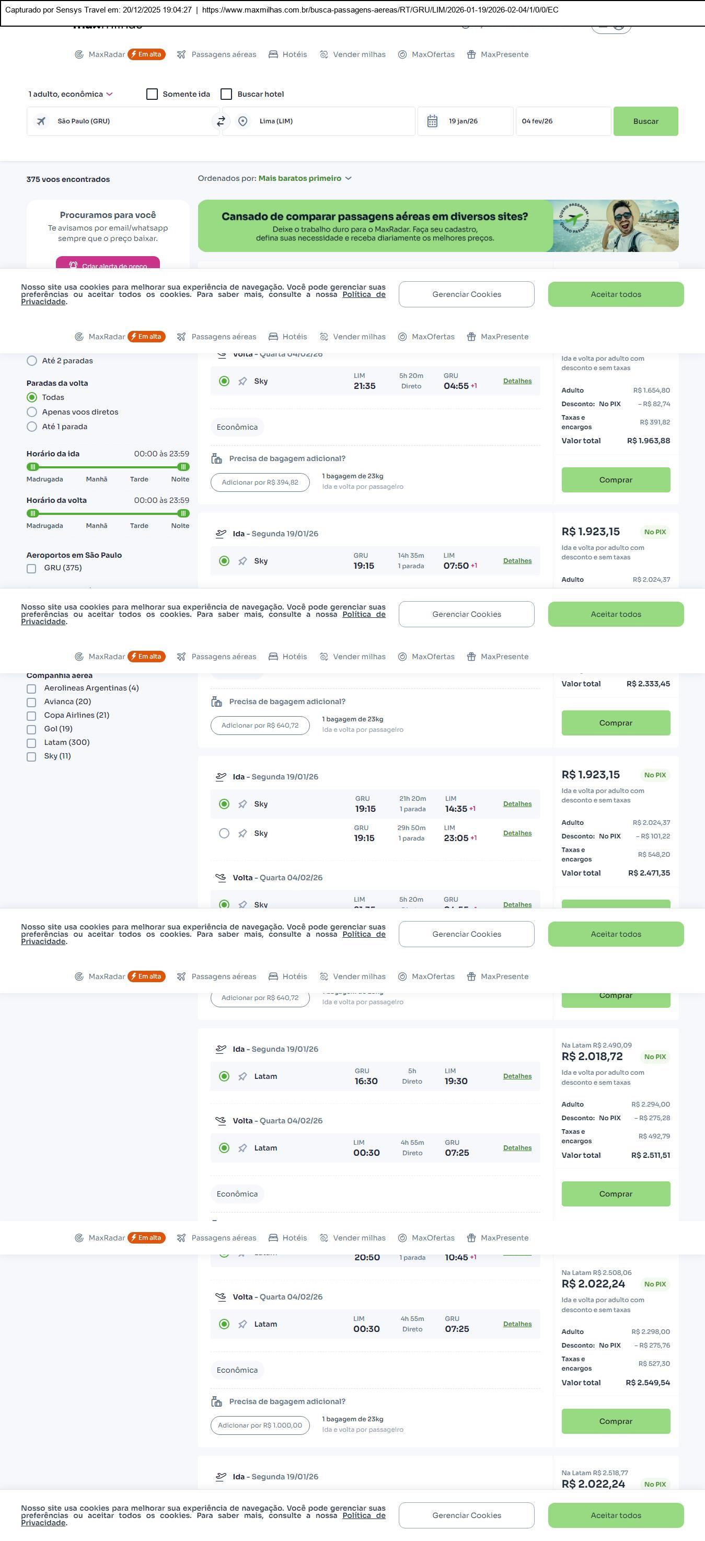This screenshot has width=705, height=1541.
Task: Choose the Sky flight arriving at 23:05
Action: (x=224, y=833)
